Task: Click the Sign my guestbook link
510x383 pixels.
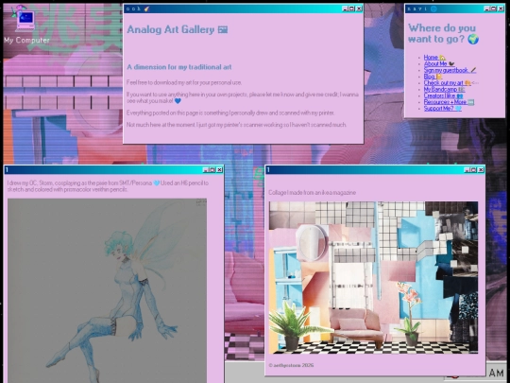Action: coord(450,70)
